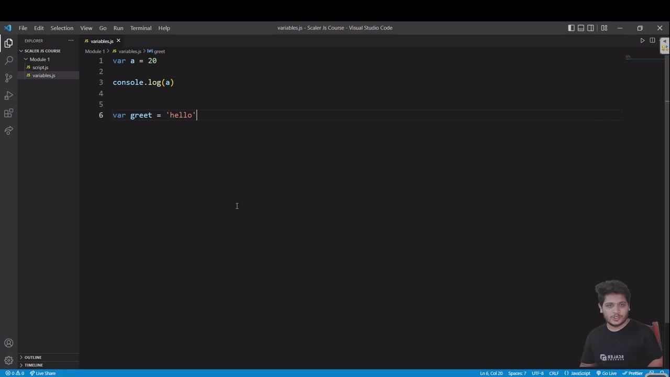Open the File menu

(x=23, y=28)
